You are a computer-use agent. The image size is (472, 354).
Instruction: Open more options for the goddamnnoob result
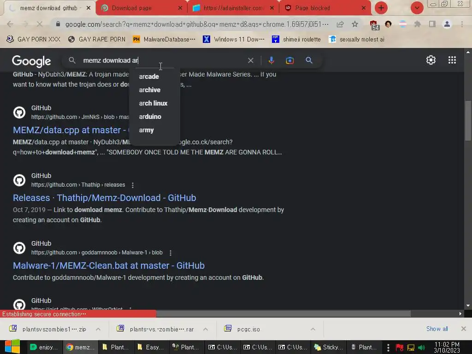[171, 253]
